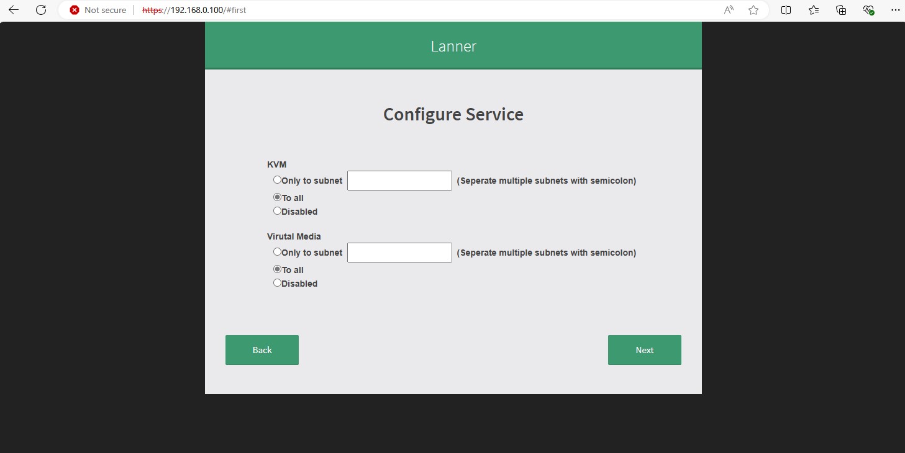The width and height of the screenshot is (905, 453).
Task: Select KVM Only to subnet radio
Action: (277, 180)
